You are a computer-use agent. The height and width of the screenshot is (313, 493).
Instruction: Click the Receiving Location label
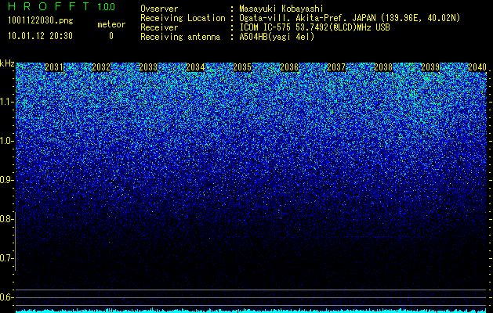tap(183, 18)
